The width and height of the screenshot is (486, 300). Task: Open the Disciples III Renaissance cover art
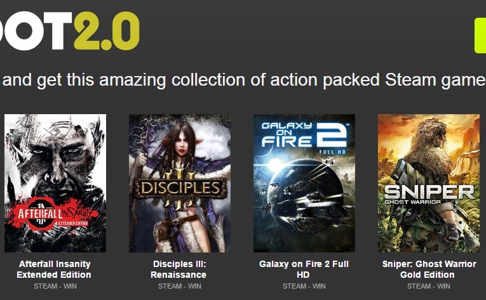pyautogui.click(x=180, y=183)
